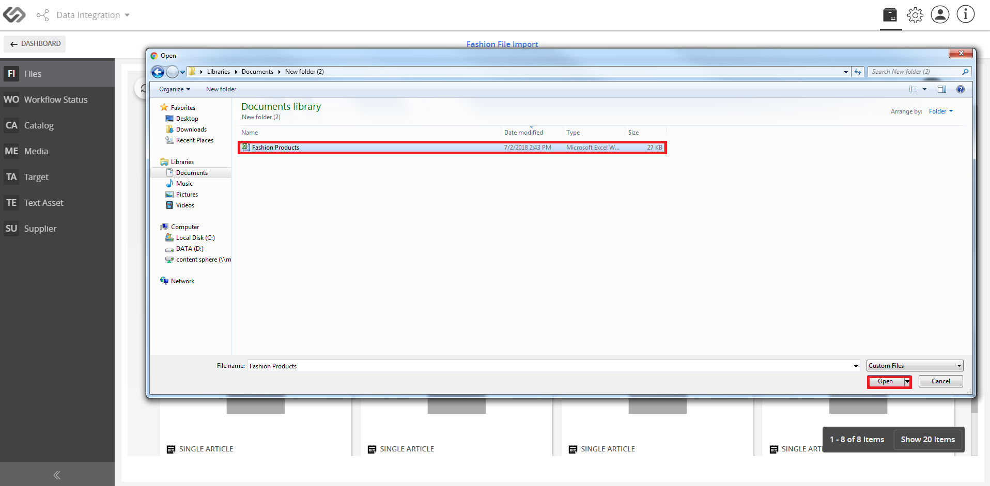Screen dimensions: 990x486
Task: Toggle the preview pane icon
Action: pyautogui.click(x=942, y=89)
